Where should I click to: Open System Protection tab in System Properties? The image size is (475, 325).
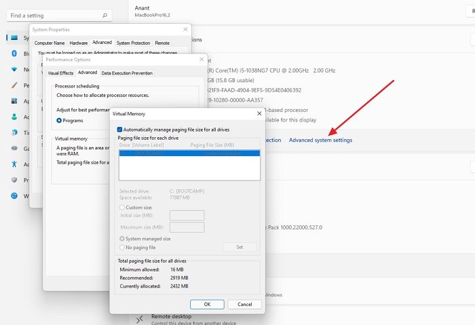133,43
